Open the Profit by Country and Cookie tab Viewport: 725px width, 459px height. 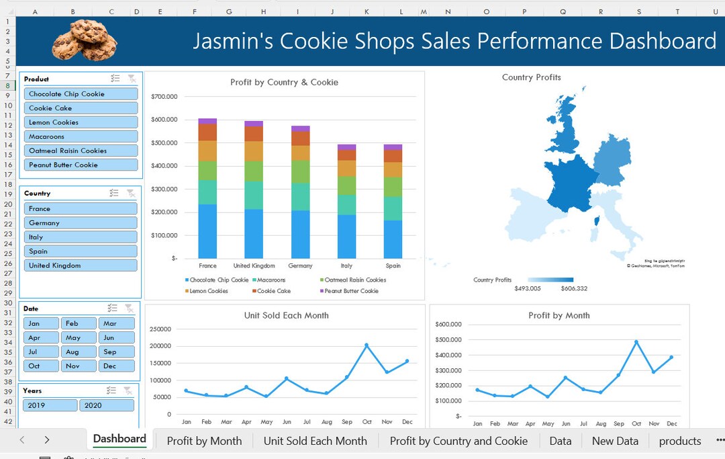click(x=458, y=441)
